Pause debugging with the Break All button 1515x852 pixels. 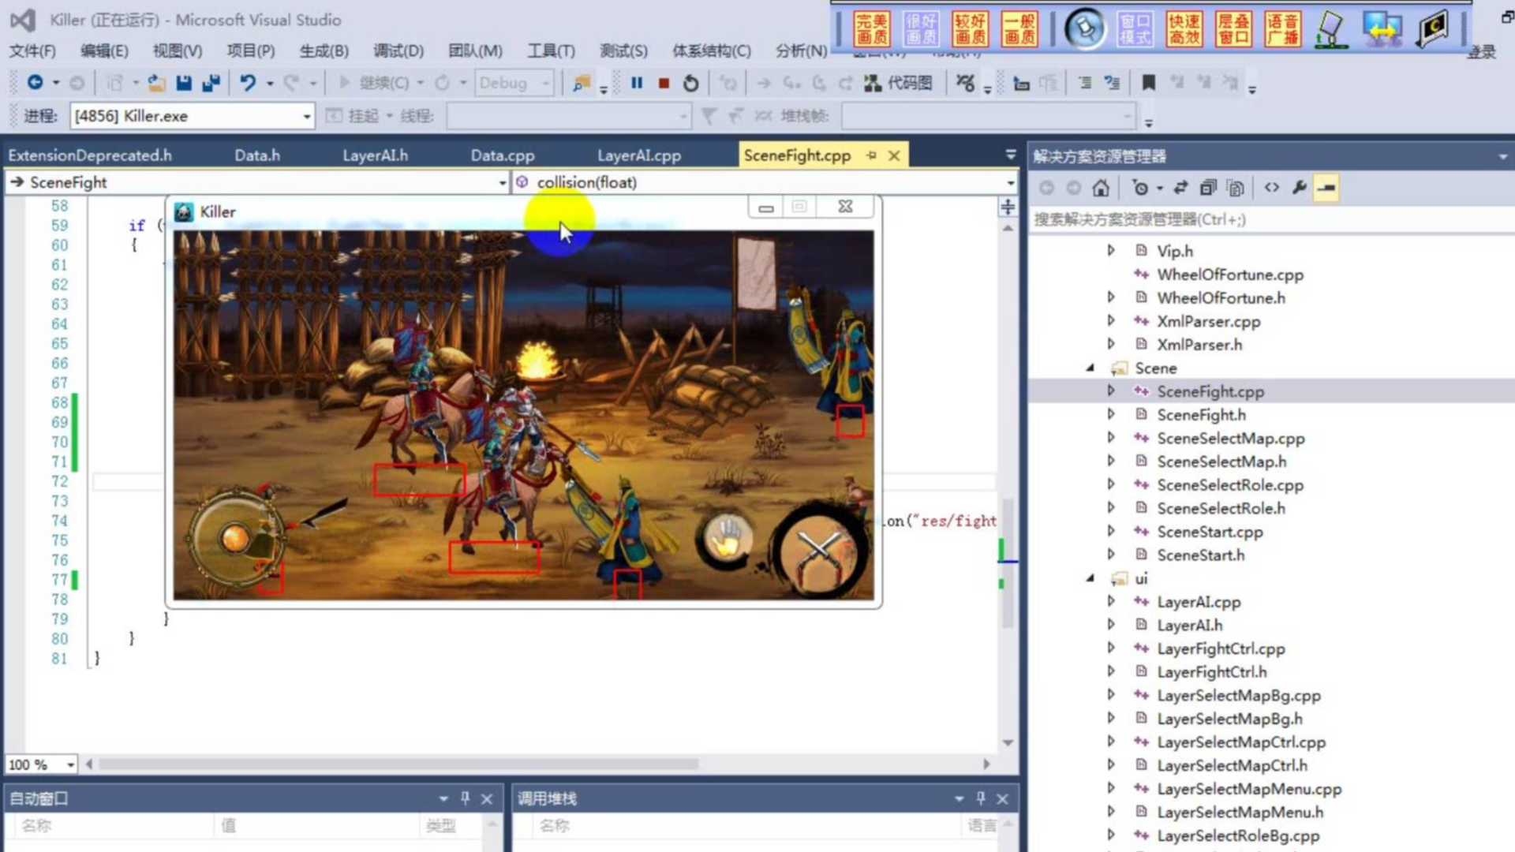tap(636, 83)
